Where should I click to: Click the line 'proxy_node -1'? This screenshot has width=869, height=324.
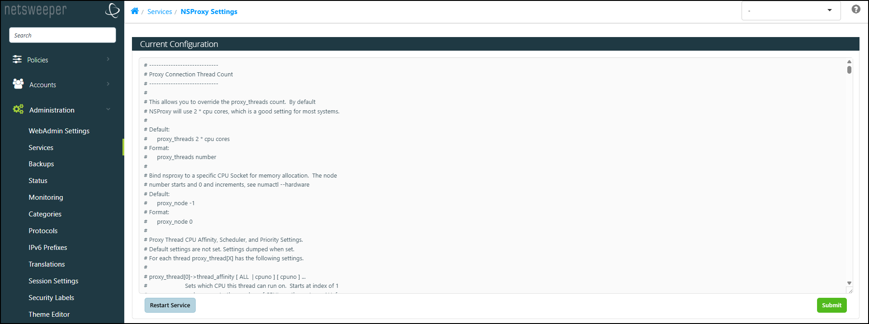point(176,203)
